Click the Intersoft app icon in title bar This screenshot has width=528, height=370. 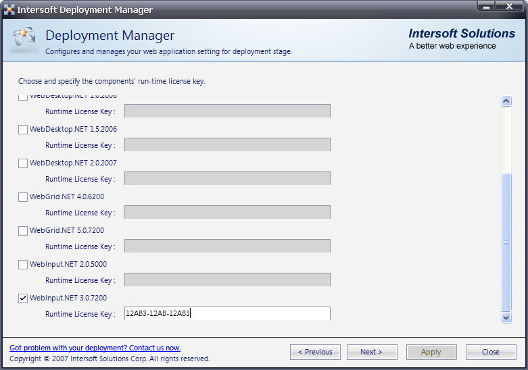point(9,9)
